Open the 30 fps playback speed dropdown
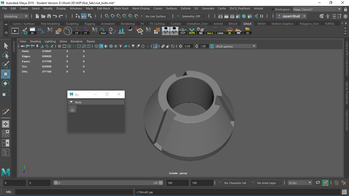Screen dimensions: 349x196 (x=300, y=183)
